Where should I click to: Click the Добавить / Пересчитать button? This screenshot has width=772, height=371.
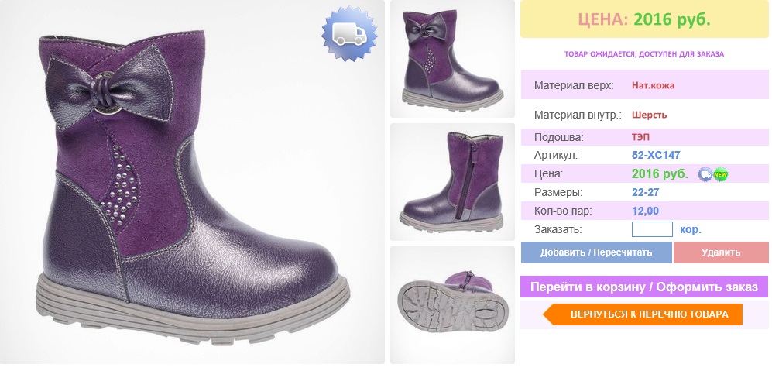coord(596,252)
